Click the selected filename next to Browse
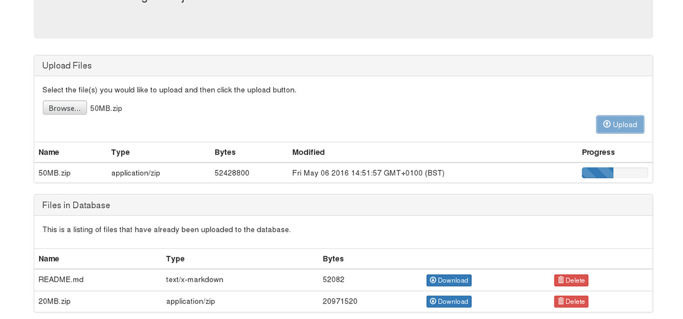Screen dimensions: 683x319 click(x=106, y=108)
